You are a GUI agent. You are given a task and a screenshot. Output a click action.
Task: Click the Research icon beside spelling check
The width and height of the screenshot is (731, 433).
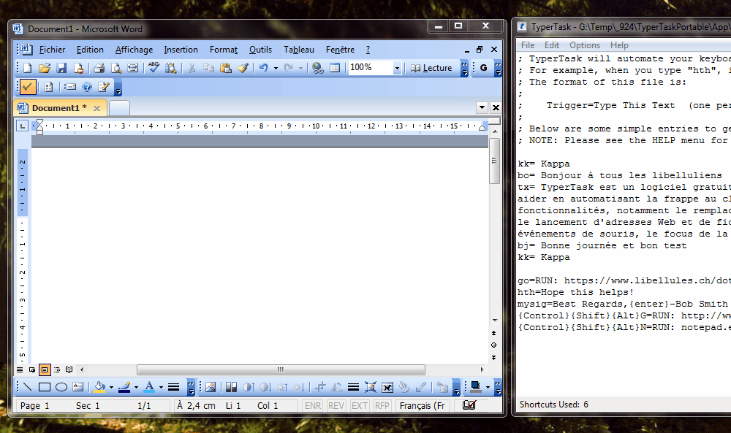(170, 69)
